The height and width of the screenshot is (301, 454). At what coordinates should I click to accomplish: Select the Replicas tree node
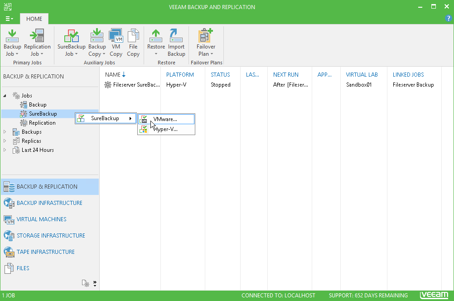tap(31, 141)
